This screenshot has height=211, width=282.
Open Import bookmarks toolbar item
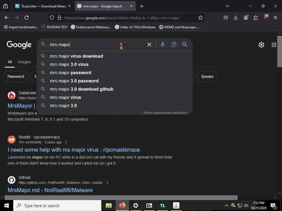(x=21, y=27)
